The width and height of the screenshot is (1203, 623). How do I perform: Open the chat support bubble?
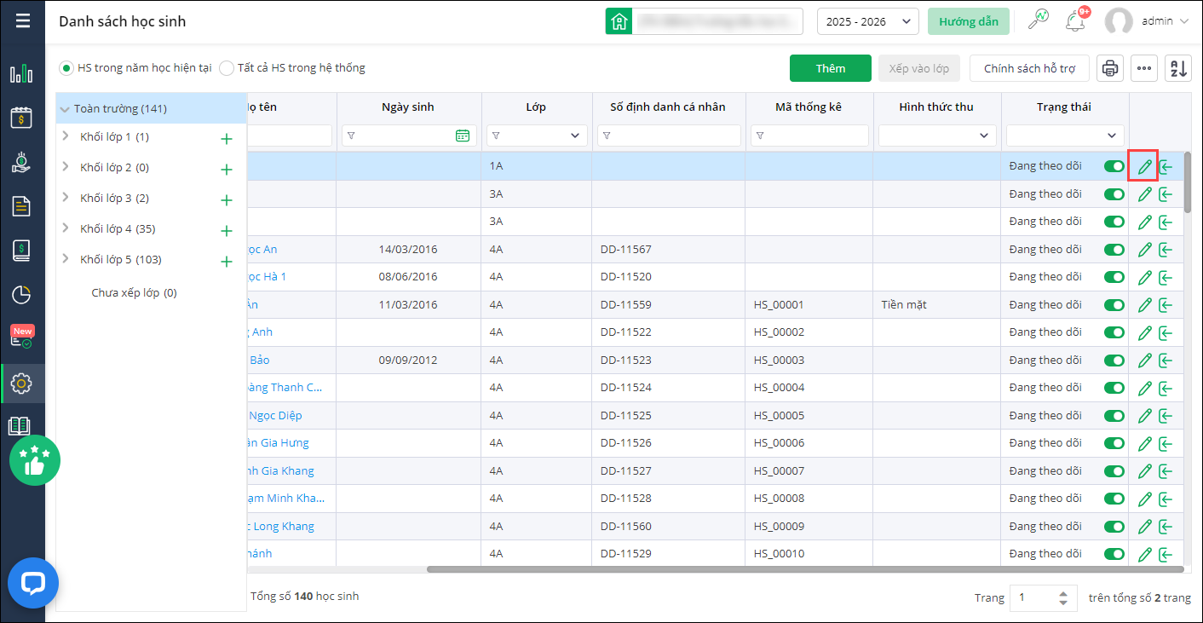(33, 583)
